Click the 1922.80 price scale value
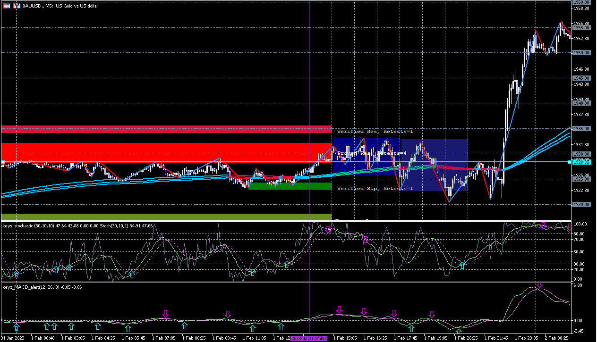 [x=581, y=191]
